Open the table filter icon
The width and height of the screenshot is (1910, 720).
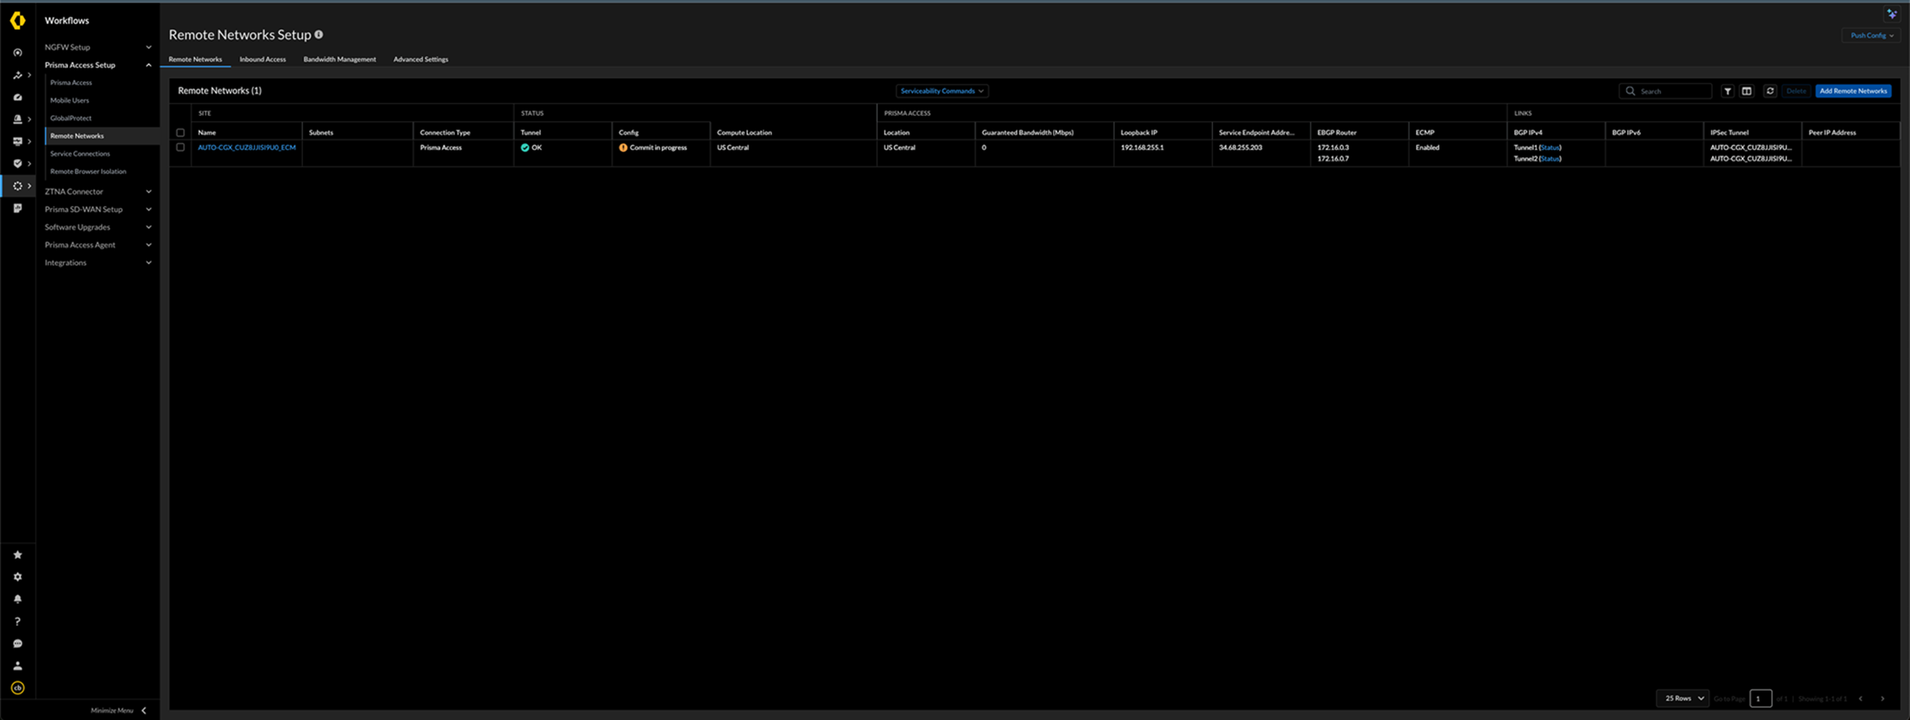click(1727, 91)
